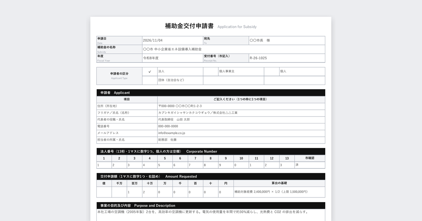Click the 項目 column header
The image size is (422, 221).
(x=127, y=99)
